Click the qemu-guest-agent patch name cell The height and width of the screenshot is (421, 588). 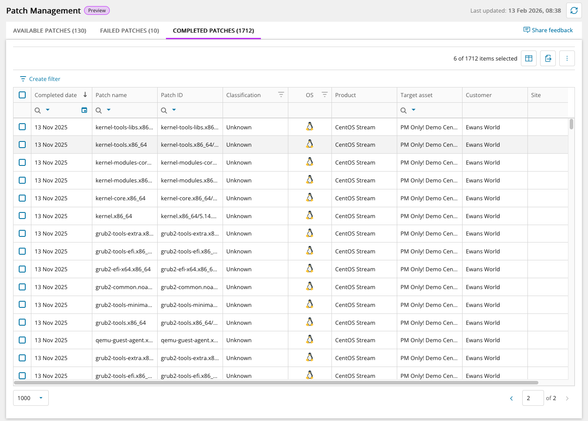point(125,340)
